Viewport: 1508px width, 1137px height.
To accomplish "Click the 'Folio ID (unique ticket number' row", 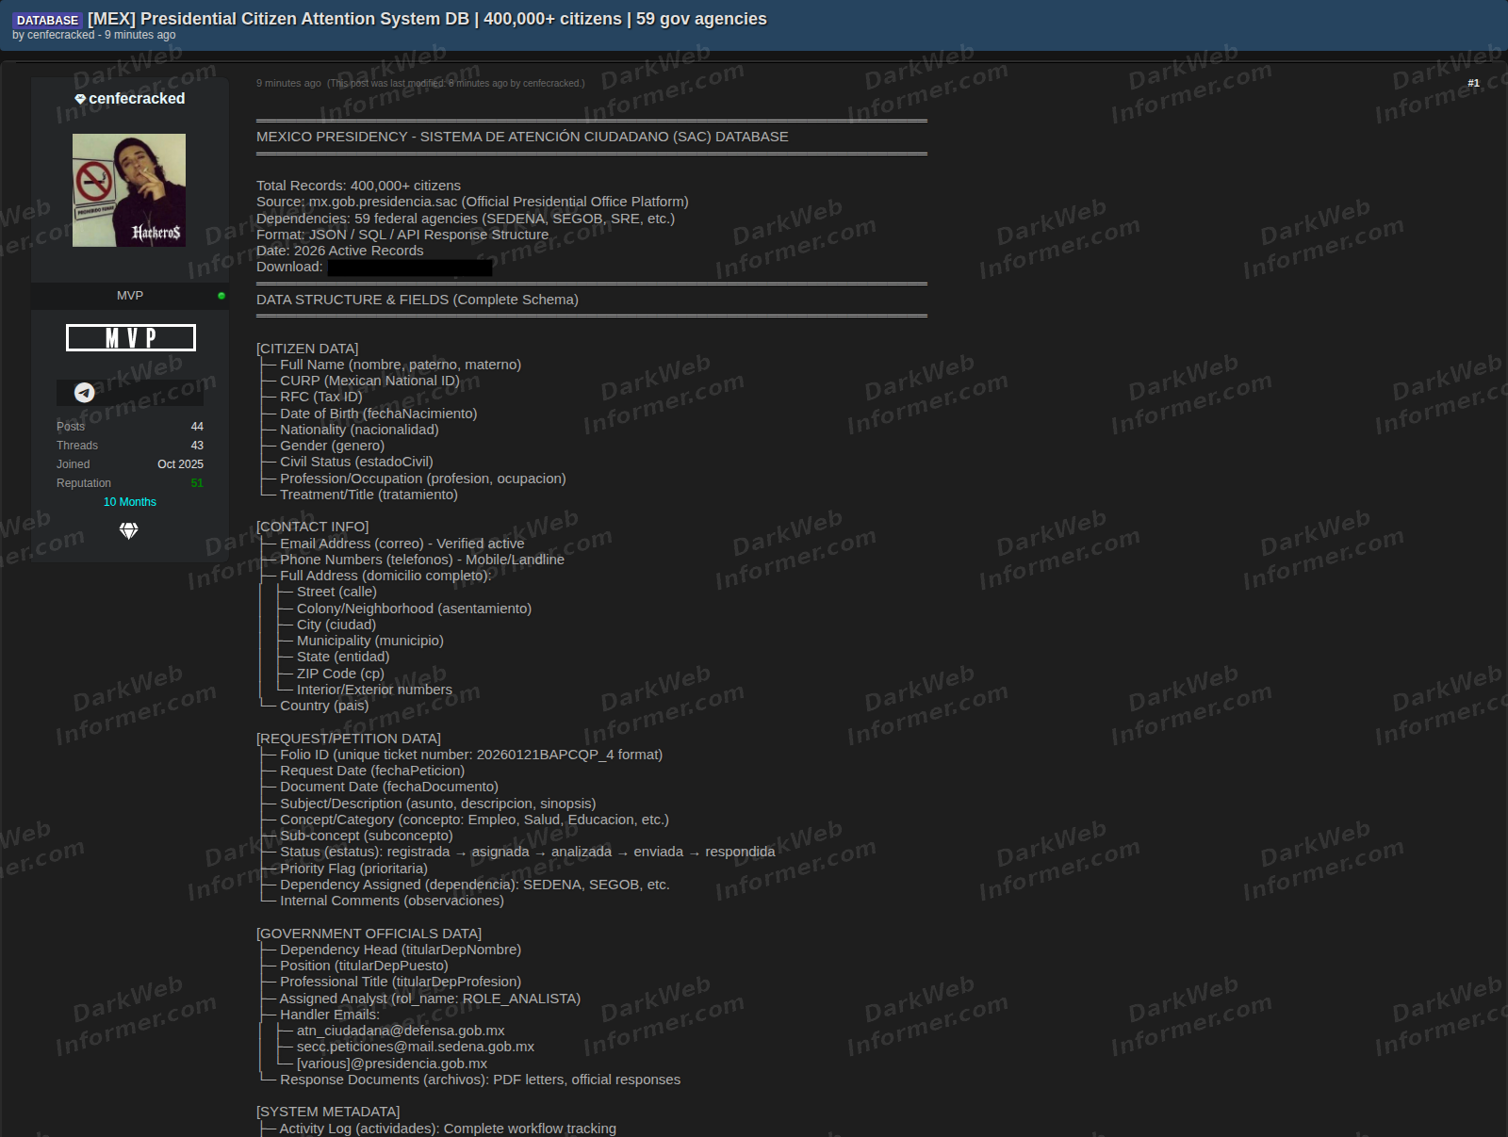I will [x=471, y=755].
